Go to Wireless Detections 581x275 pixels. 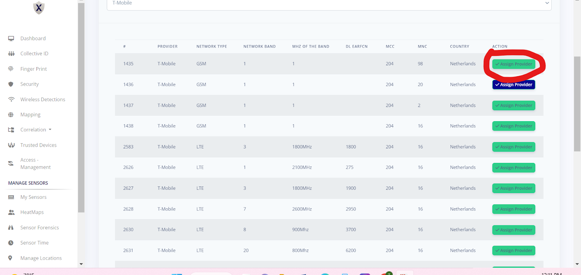(x=43, y=99)
